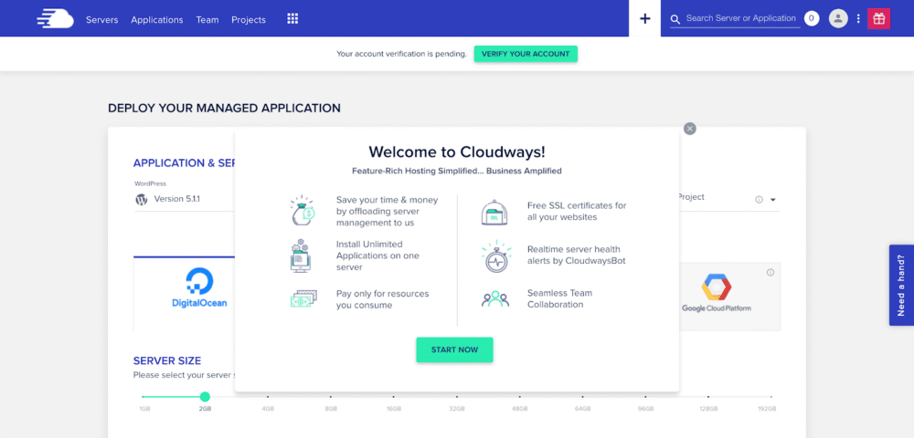Image resolution: width=914 pixels, height=438 pixels.
Task: Open the notification counter badge
Action: click(x=812, y=18)
